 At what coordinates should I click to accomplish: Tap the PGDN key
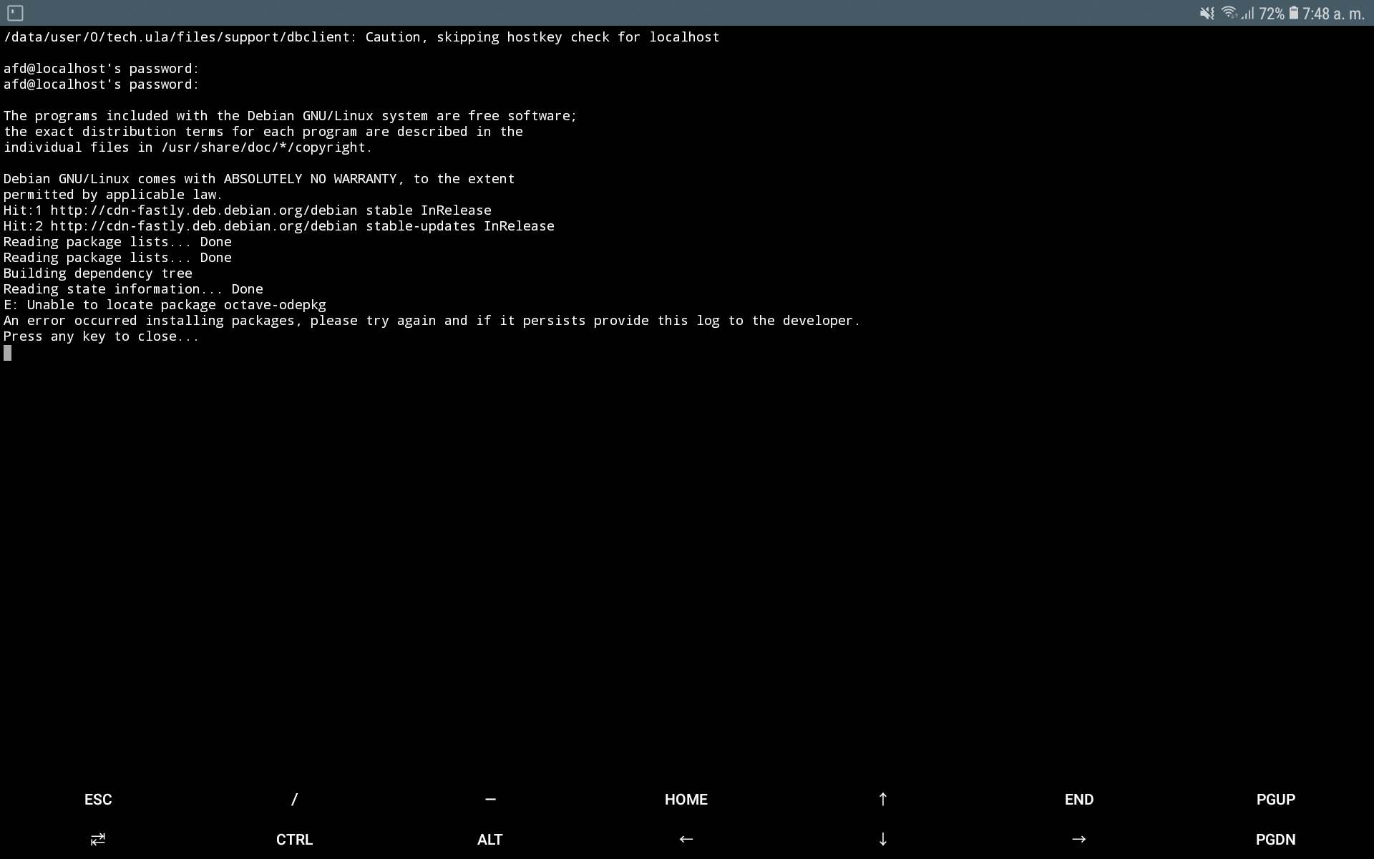point(1276,840)
